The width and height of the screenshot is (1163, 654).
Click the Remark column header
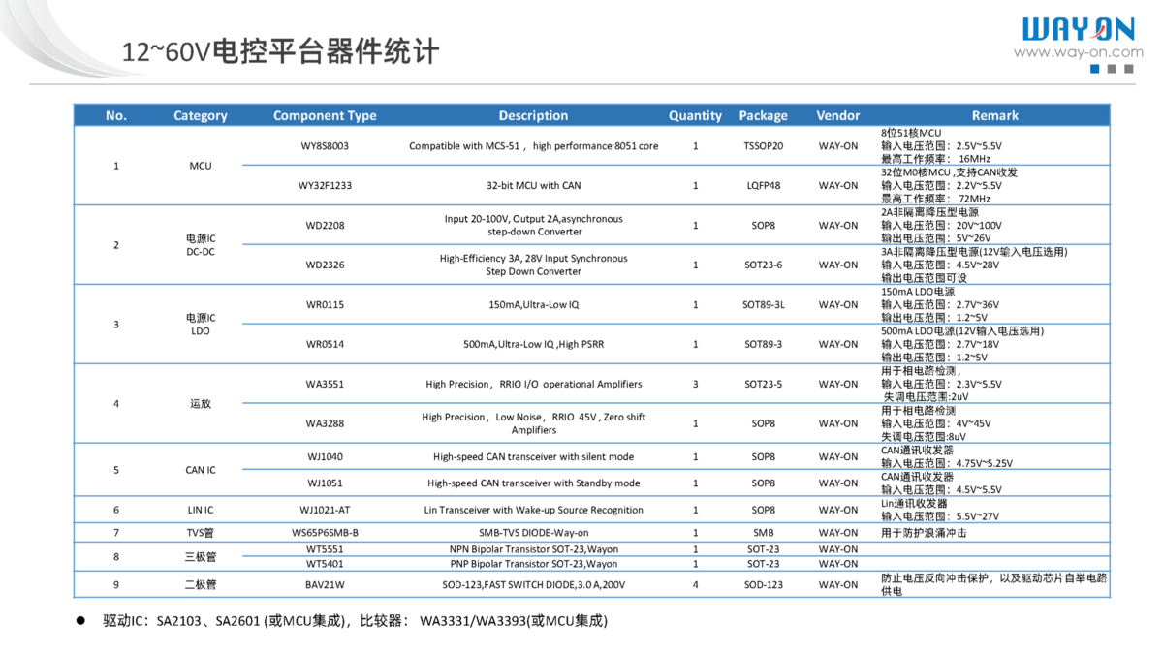coord(994,115)
